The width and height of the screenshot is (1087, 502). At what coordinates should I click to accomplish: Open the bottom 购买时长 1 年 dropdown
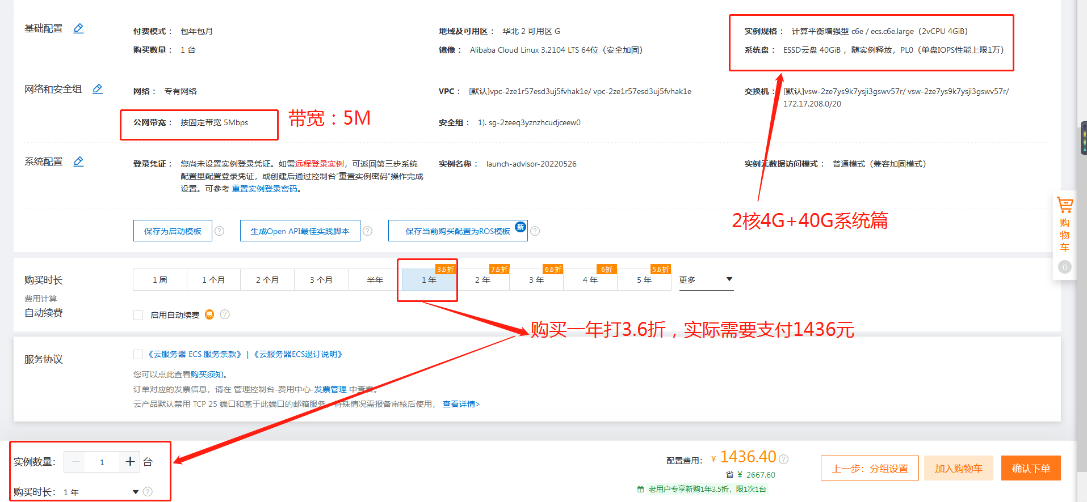tap(101, 492)
